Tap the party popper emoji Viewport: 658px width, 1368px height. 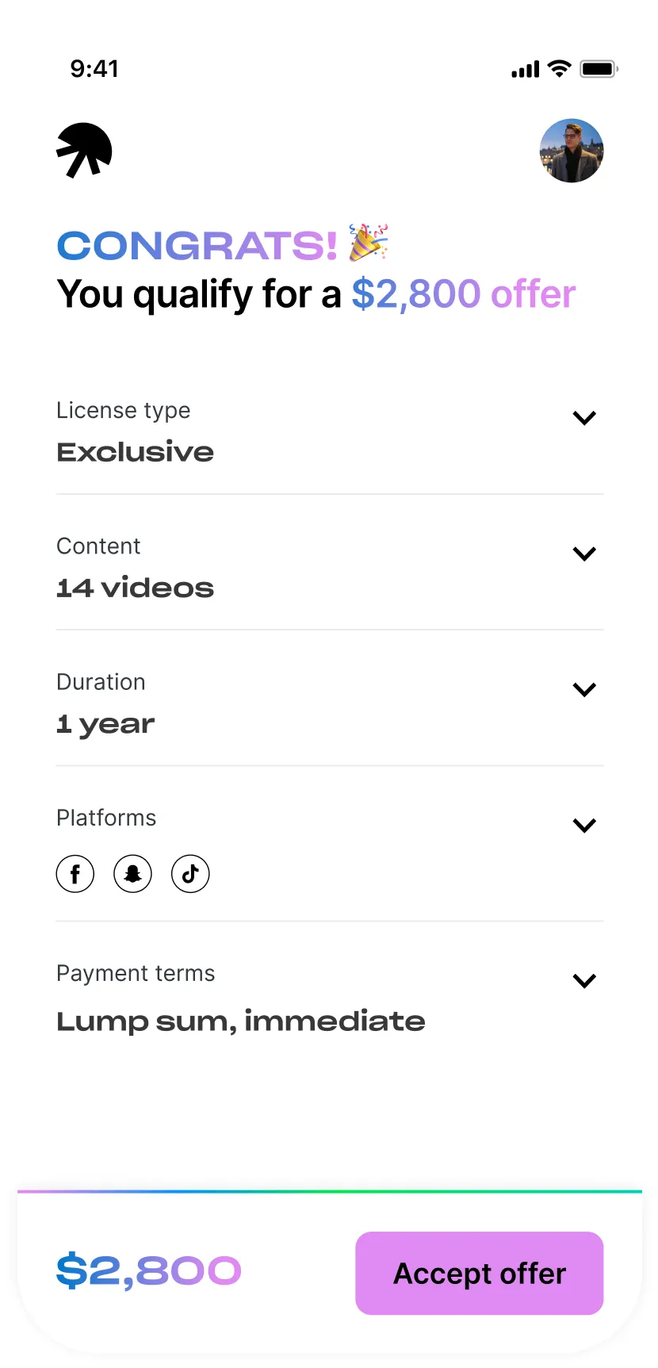369,242
